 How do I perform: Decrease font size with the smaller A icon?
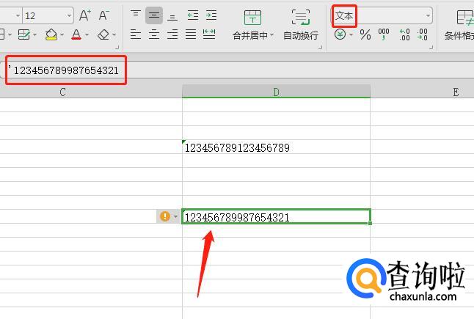click(104, 15)
